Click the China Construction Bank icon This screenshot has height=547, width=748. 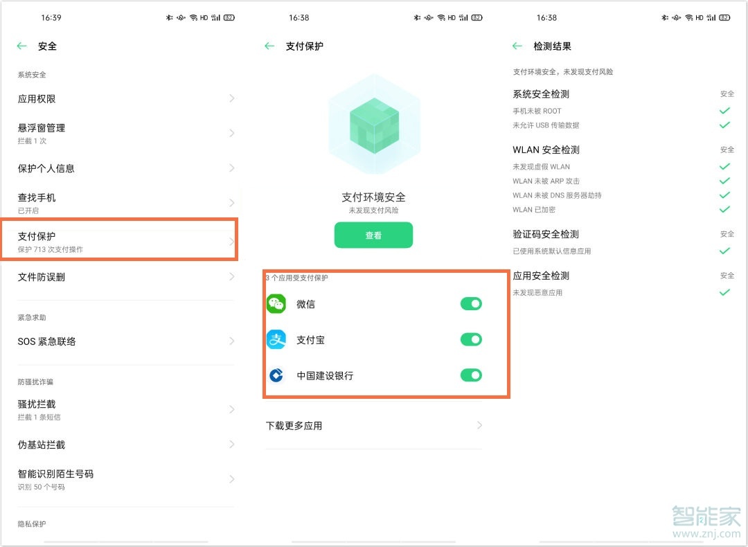point(277,375)
